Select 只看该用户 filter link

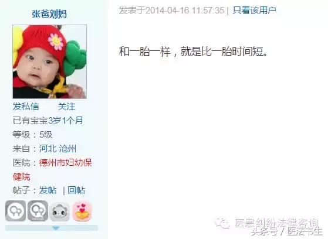tap(255, 10)
